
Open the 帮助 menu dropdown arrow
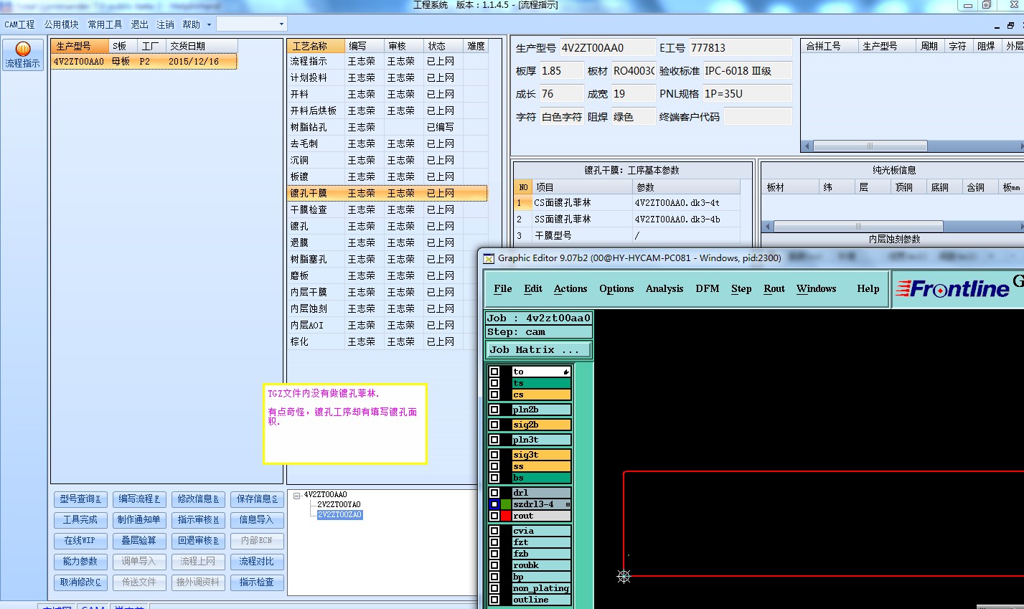[x=209, y=24]
